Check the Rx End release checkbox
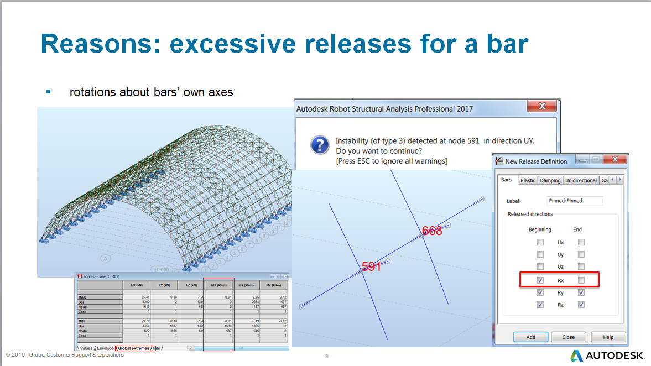This screenshot has width=651, height=366. coord(581,281)
